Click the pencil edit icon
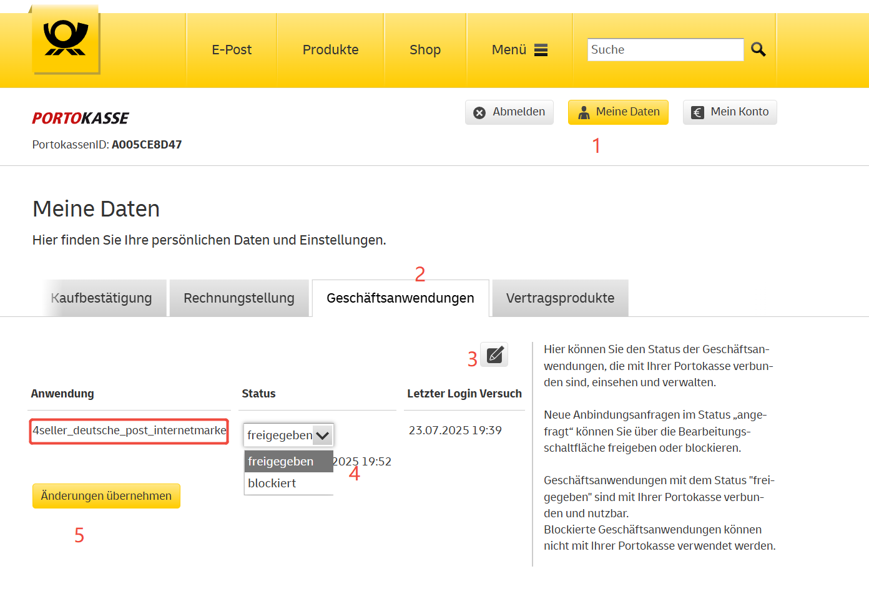 point(494,355)
